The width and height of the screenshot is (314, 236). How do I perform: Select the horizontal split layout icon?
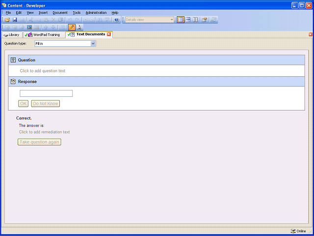(x=188, y=20)
